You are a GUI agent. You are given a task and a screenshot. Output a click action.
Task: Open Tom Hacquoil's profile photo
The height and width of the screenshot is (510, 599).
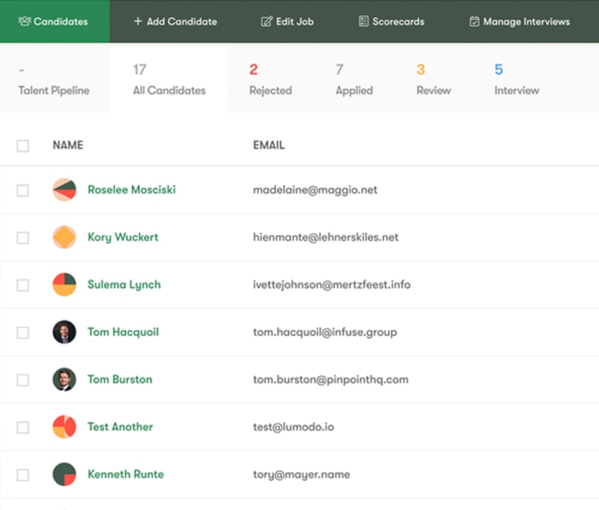pyautogui.click(x=64, y=332)
